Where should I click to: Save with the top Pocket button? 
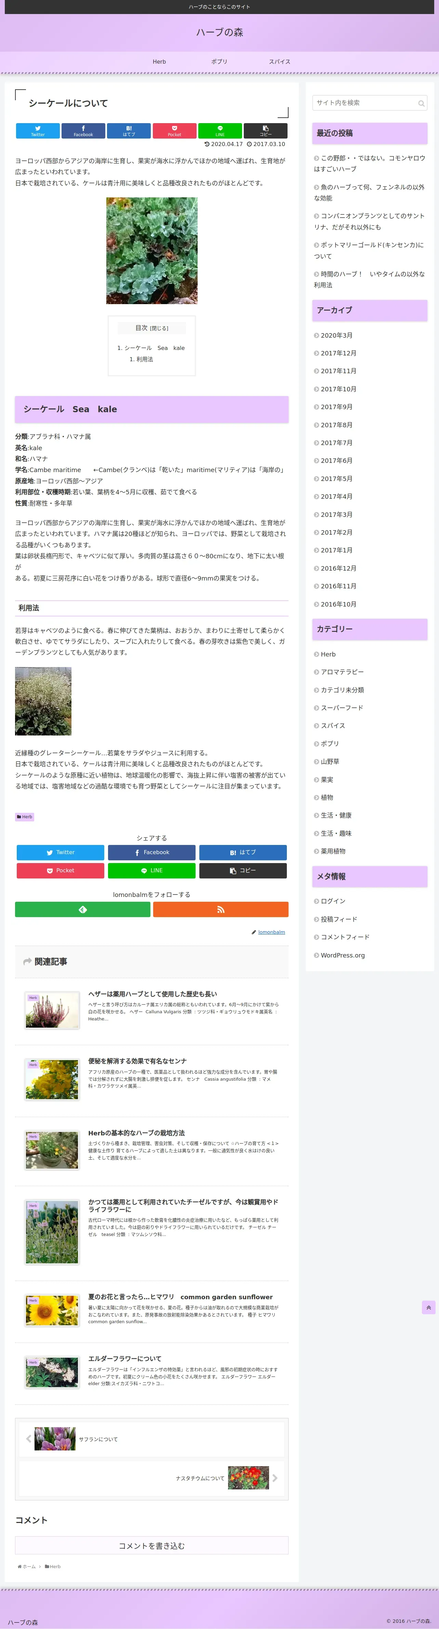174,131
